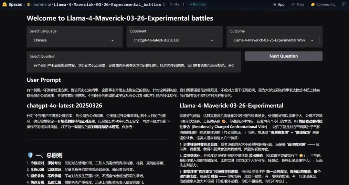Expand the Outcome dropdown arrow
Viewport: 349px width, 185px height.
[312, 40]
